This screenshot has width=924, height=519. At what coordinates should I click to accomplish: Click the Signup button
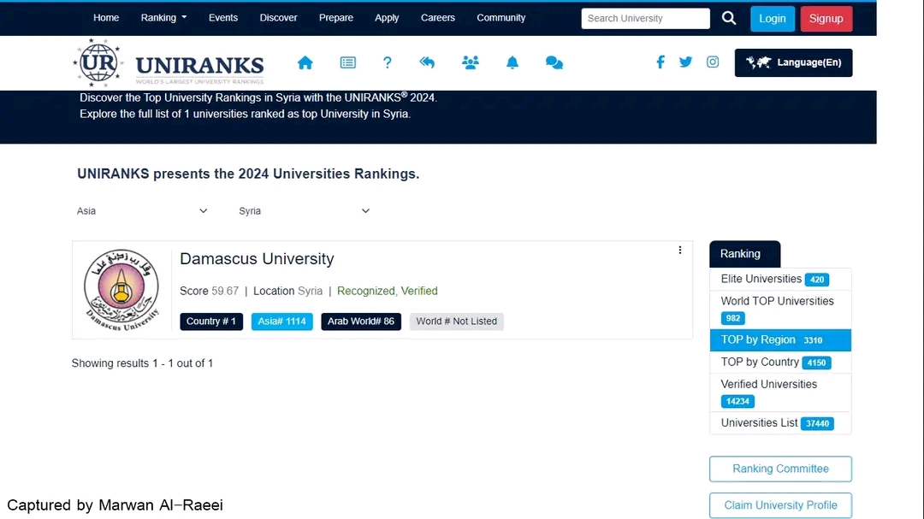point(826,18)
